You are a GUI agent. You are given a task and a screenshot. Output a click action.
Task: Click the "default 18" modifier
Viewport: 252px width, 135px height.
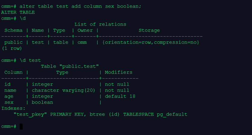pos(120,96)
